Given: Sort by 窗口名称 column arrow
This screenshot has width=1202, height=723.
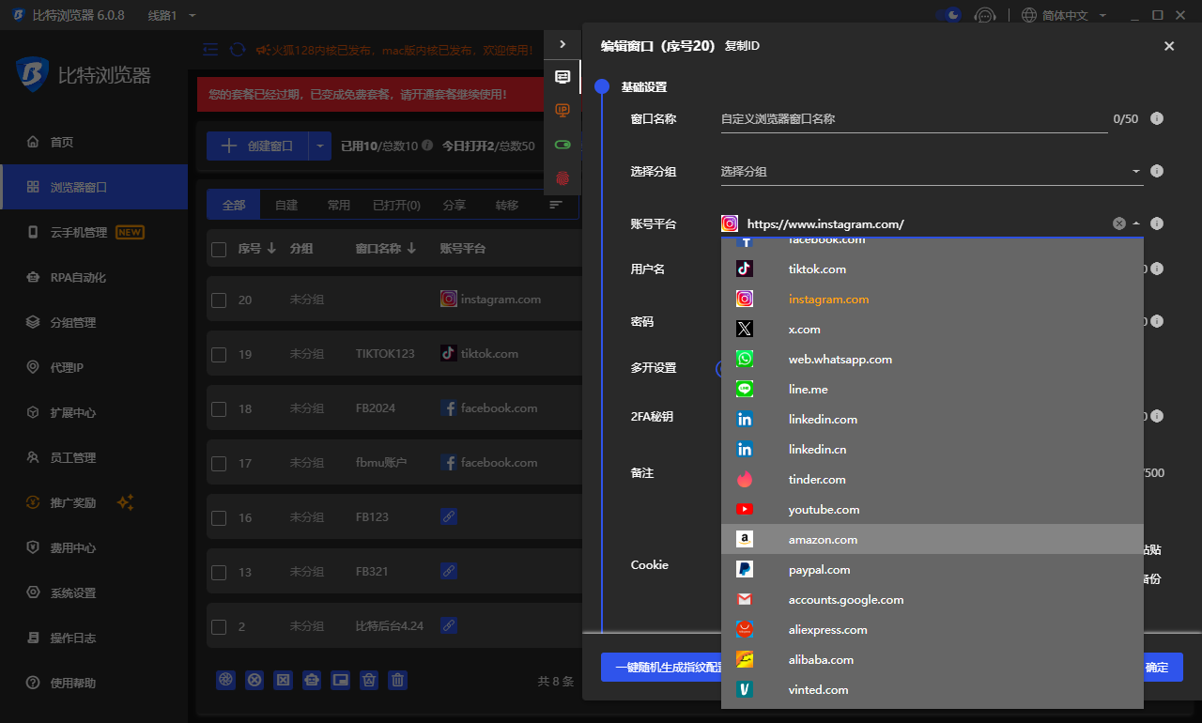Looking at the screenshot, I should pyautogui.click(x=411, y=249).
